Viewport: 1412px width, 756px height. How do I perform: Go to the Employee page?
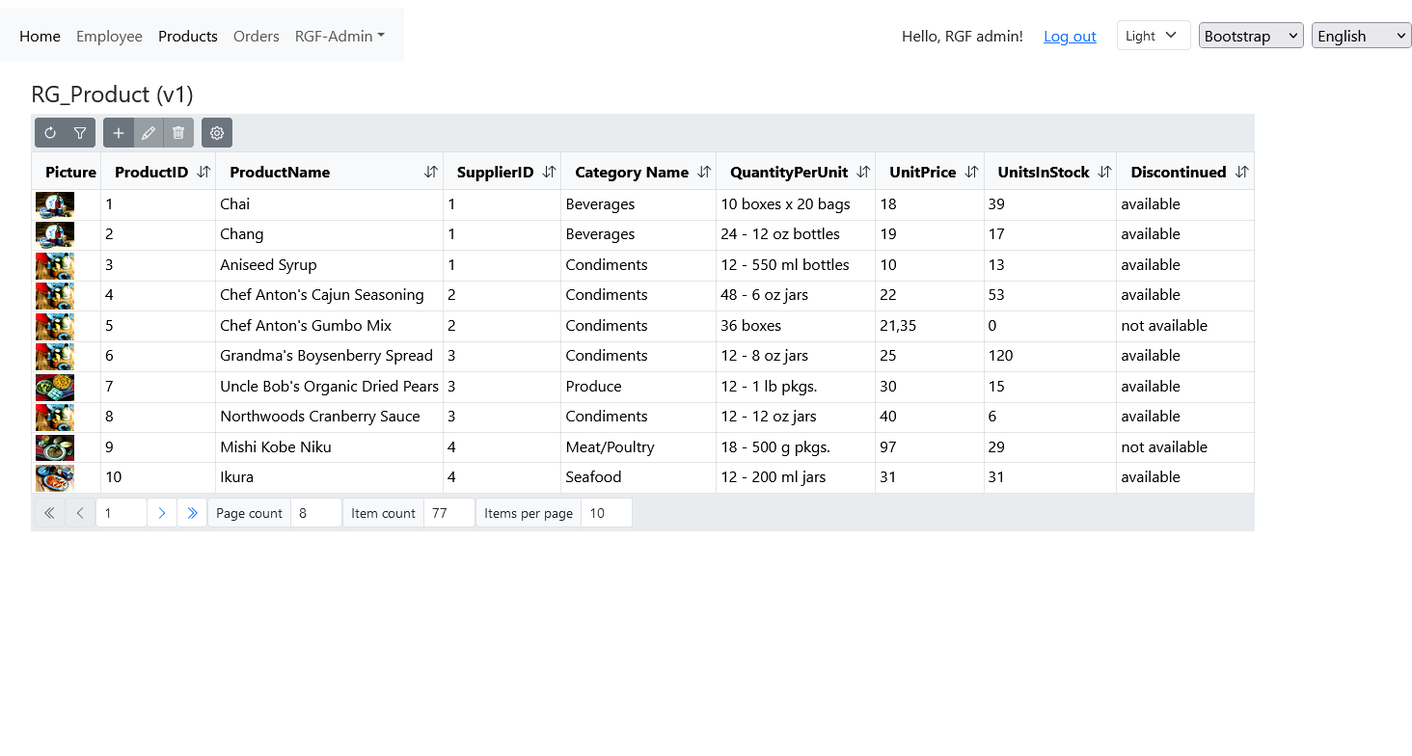[109, 36]
